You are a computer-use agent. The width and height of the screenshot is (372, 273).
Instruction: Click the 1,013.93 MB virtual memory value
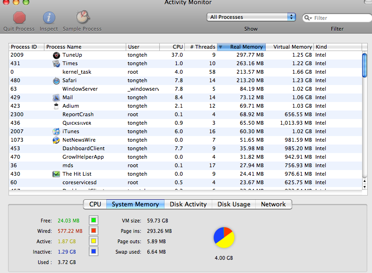[296, 123]
